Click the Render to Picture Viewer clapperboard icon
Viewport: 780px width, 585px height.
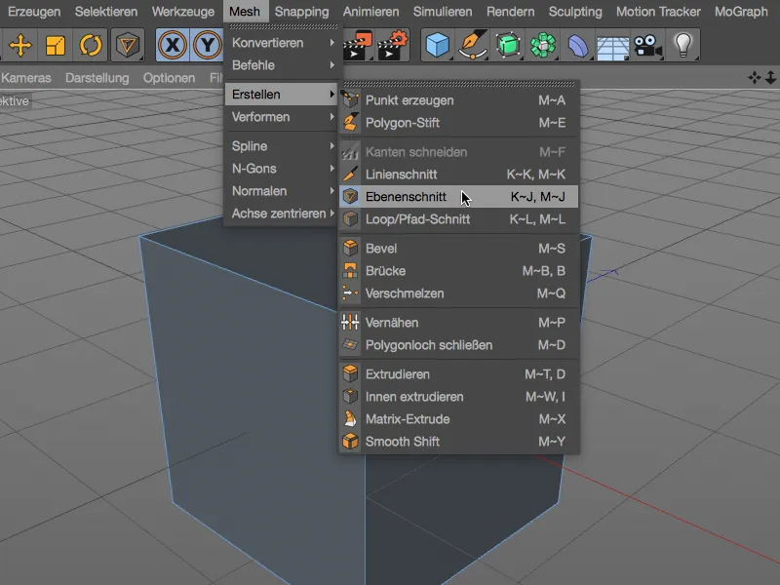click(358, 45)
